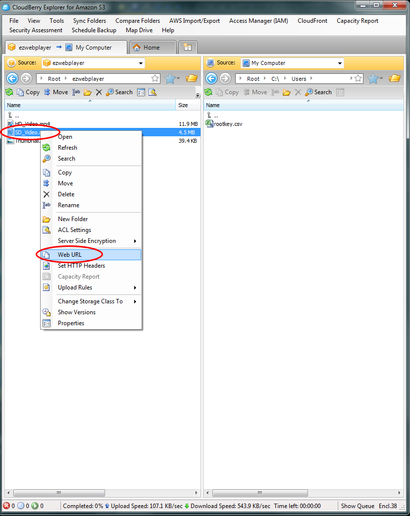Go back in My Computer pane

point(211,79)
